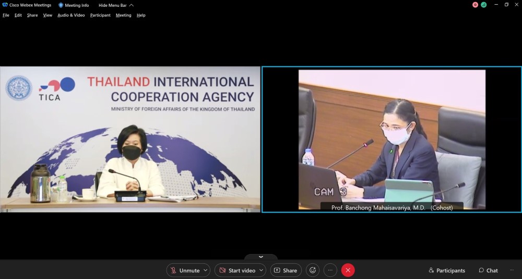Expand video options arrow beside Start video
The height and width of the screenshot is (279, 522).
coord(261,270)
